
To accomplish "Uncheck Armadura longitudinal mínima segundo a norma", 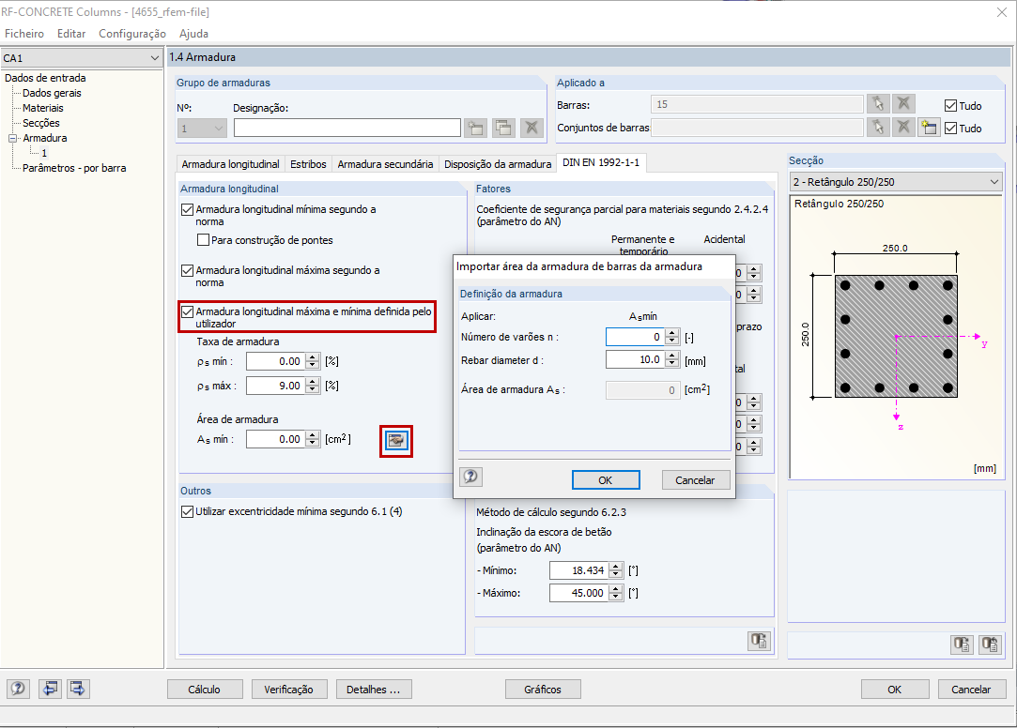I will [x=186, y=209].
